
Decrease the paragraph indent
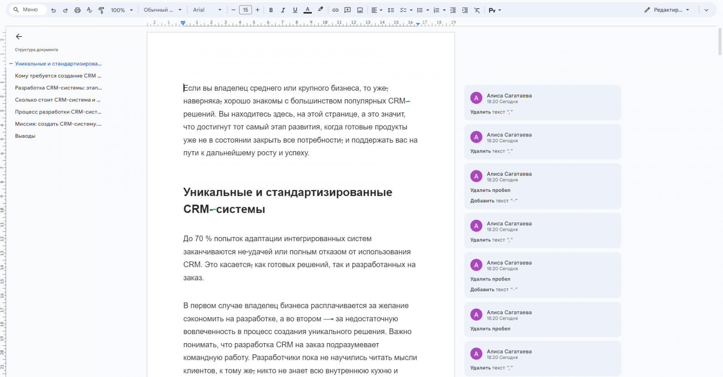click(x=453, y=10)
